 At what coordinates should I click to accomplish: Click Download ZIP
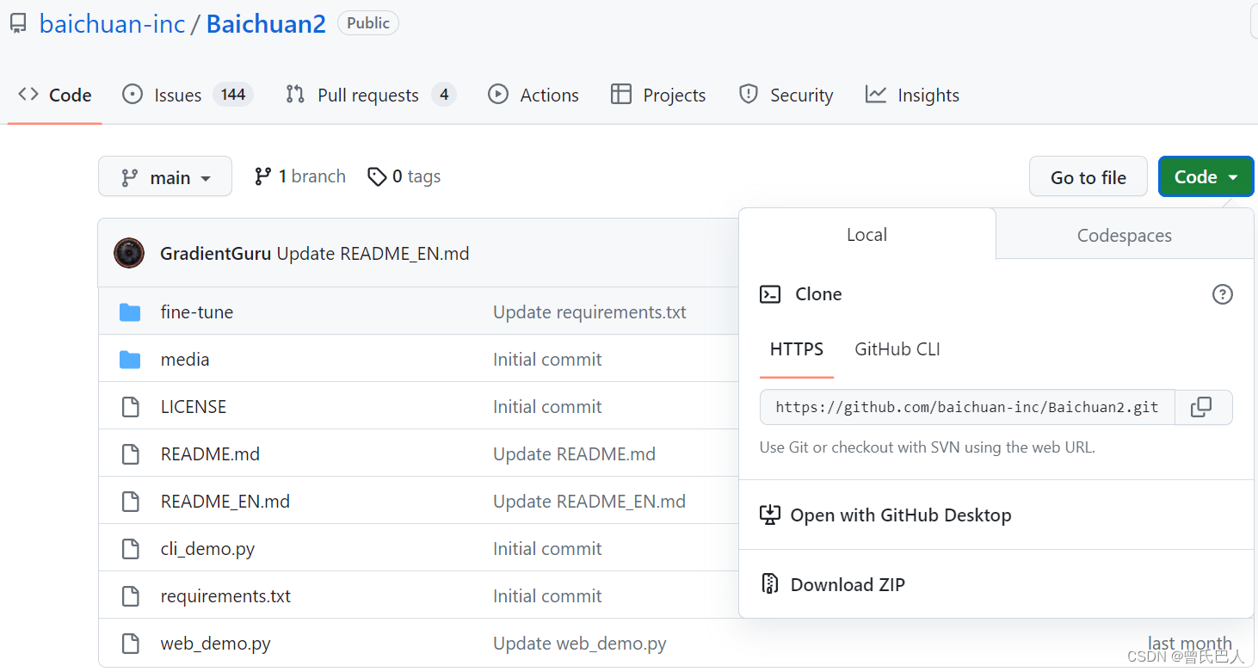click(x=848, y=584)
